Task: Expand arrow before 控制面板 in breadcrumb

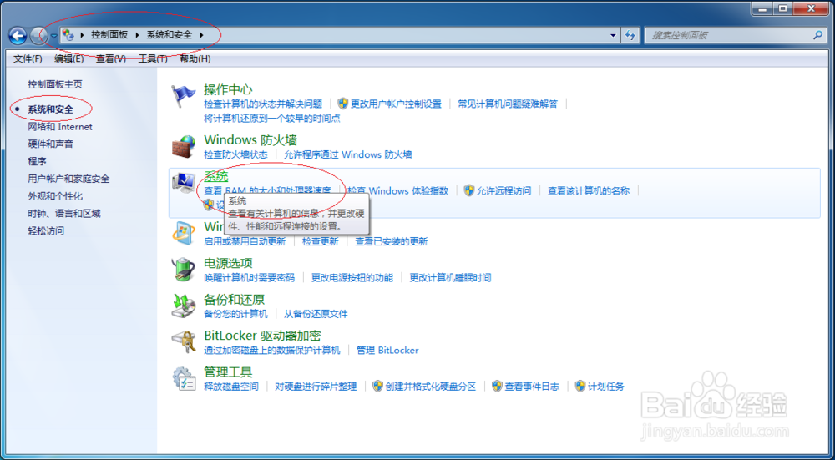Action: pyautogui.click(x=82, y=35)
